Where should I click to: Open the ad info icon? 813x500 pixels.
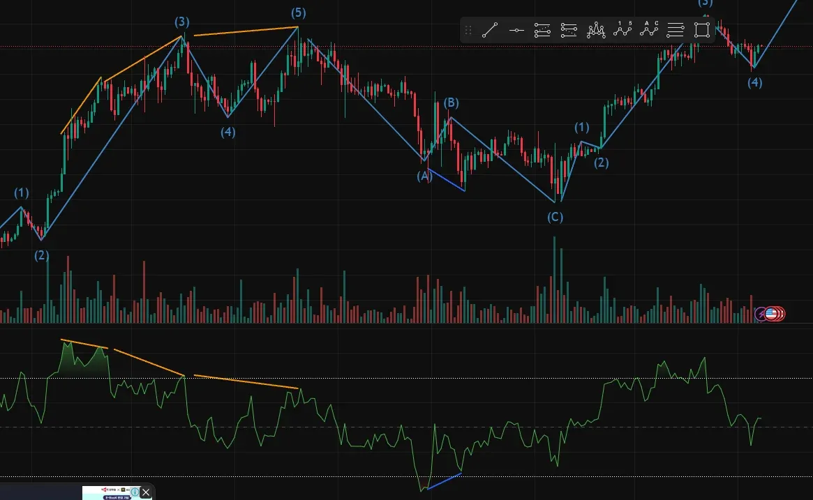(135, 492)
